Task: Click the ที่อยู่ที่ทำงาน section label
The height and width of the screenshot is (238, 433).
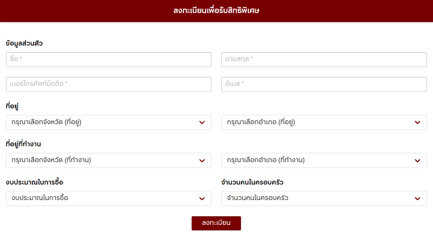Action: click(24, 144)
